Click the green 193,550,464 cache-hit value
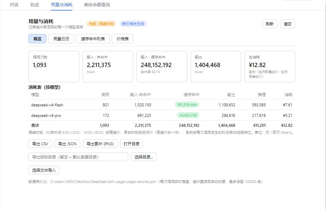The image size is (326, 212). click(187, 105)
